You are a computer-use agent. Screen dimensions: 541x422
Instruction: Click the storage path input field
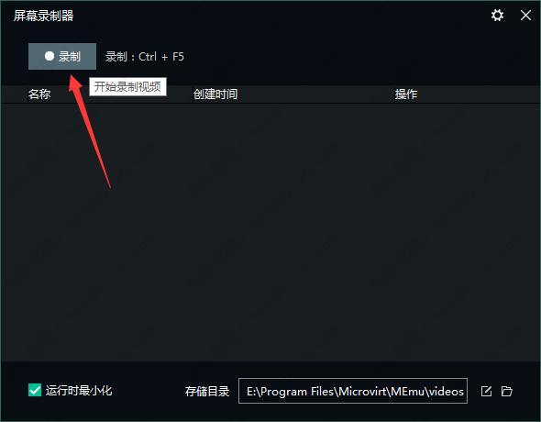coord(353,391)
